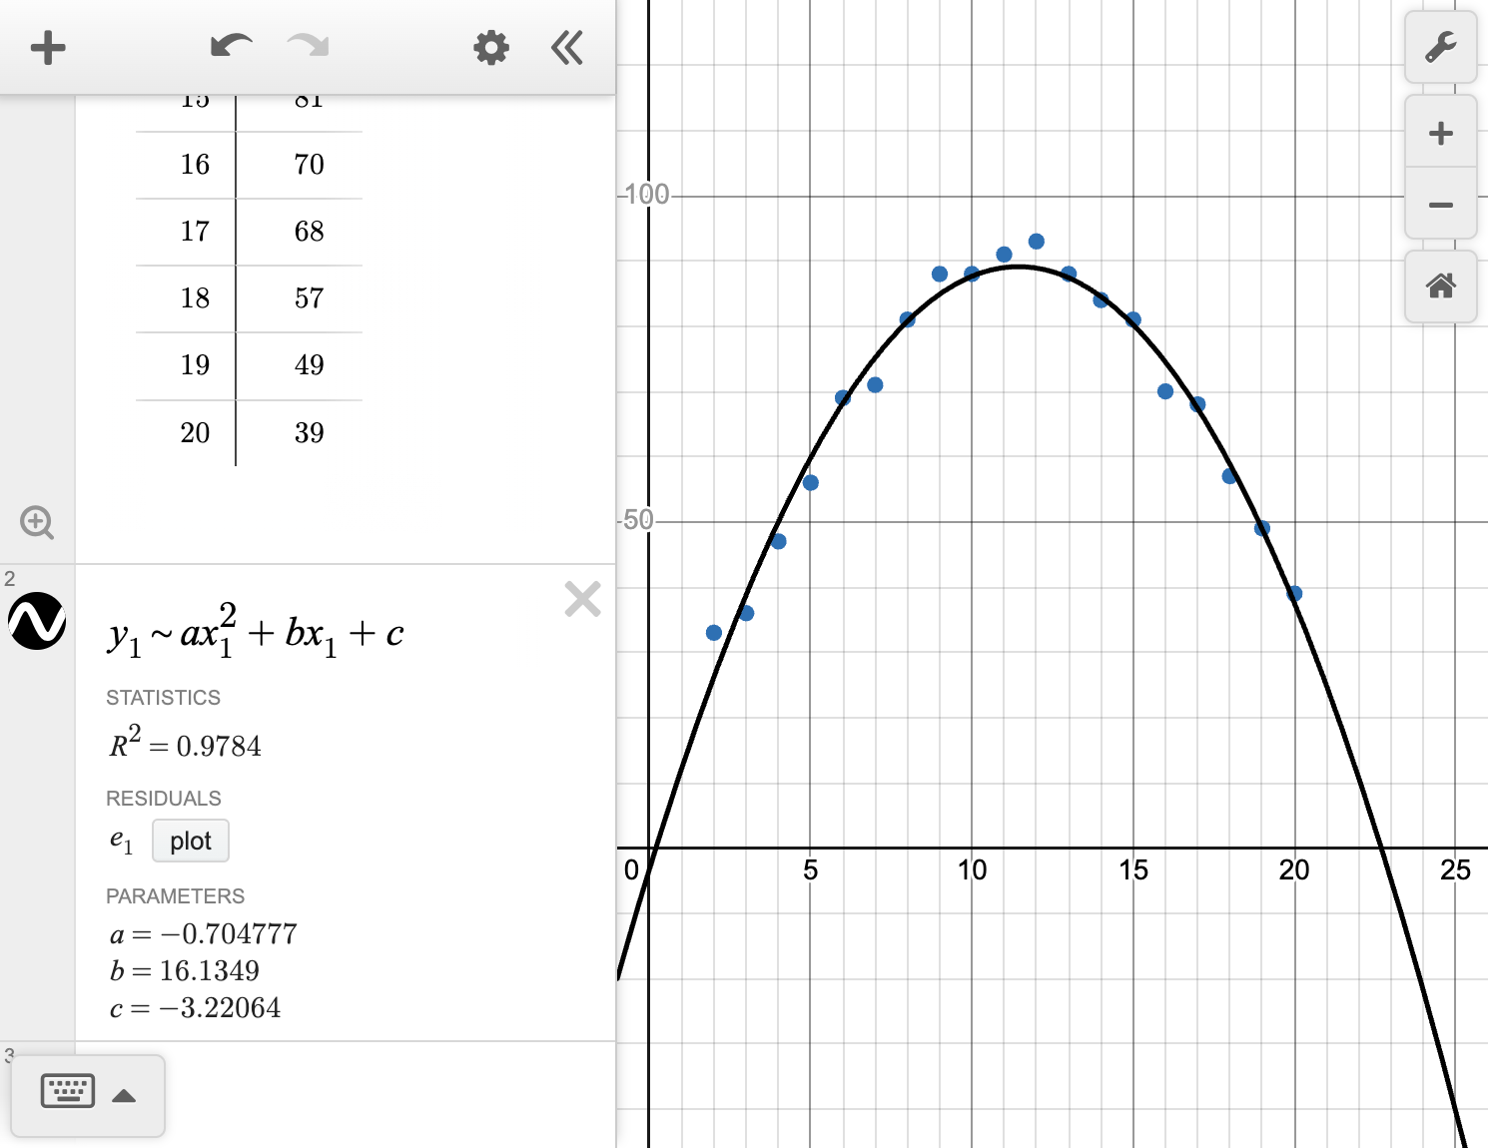Screen dimensions: 1488x1148
Task: Click the zoom-to-fit magnifier beside the table
Action: coord(37,523)
